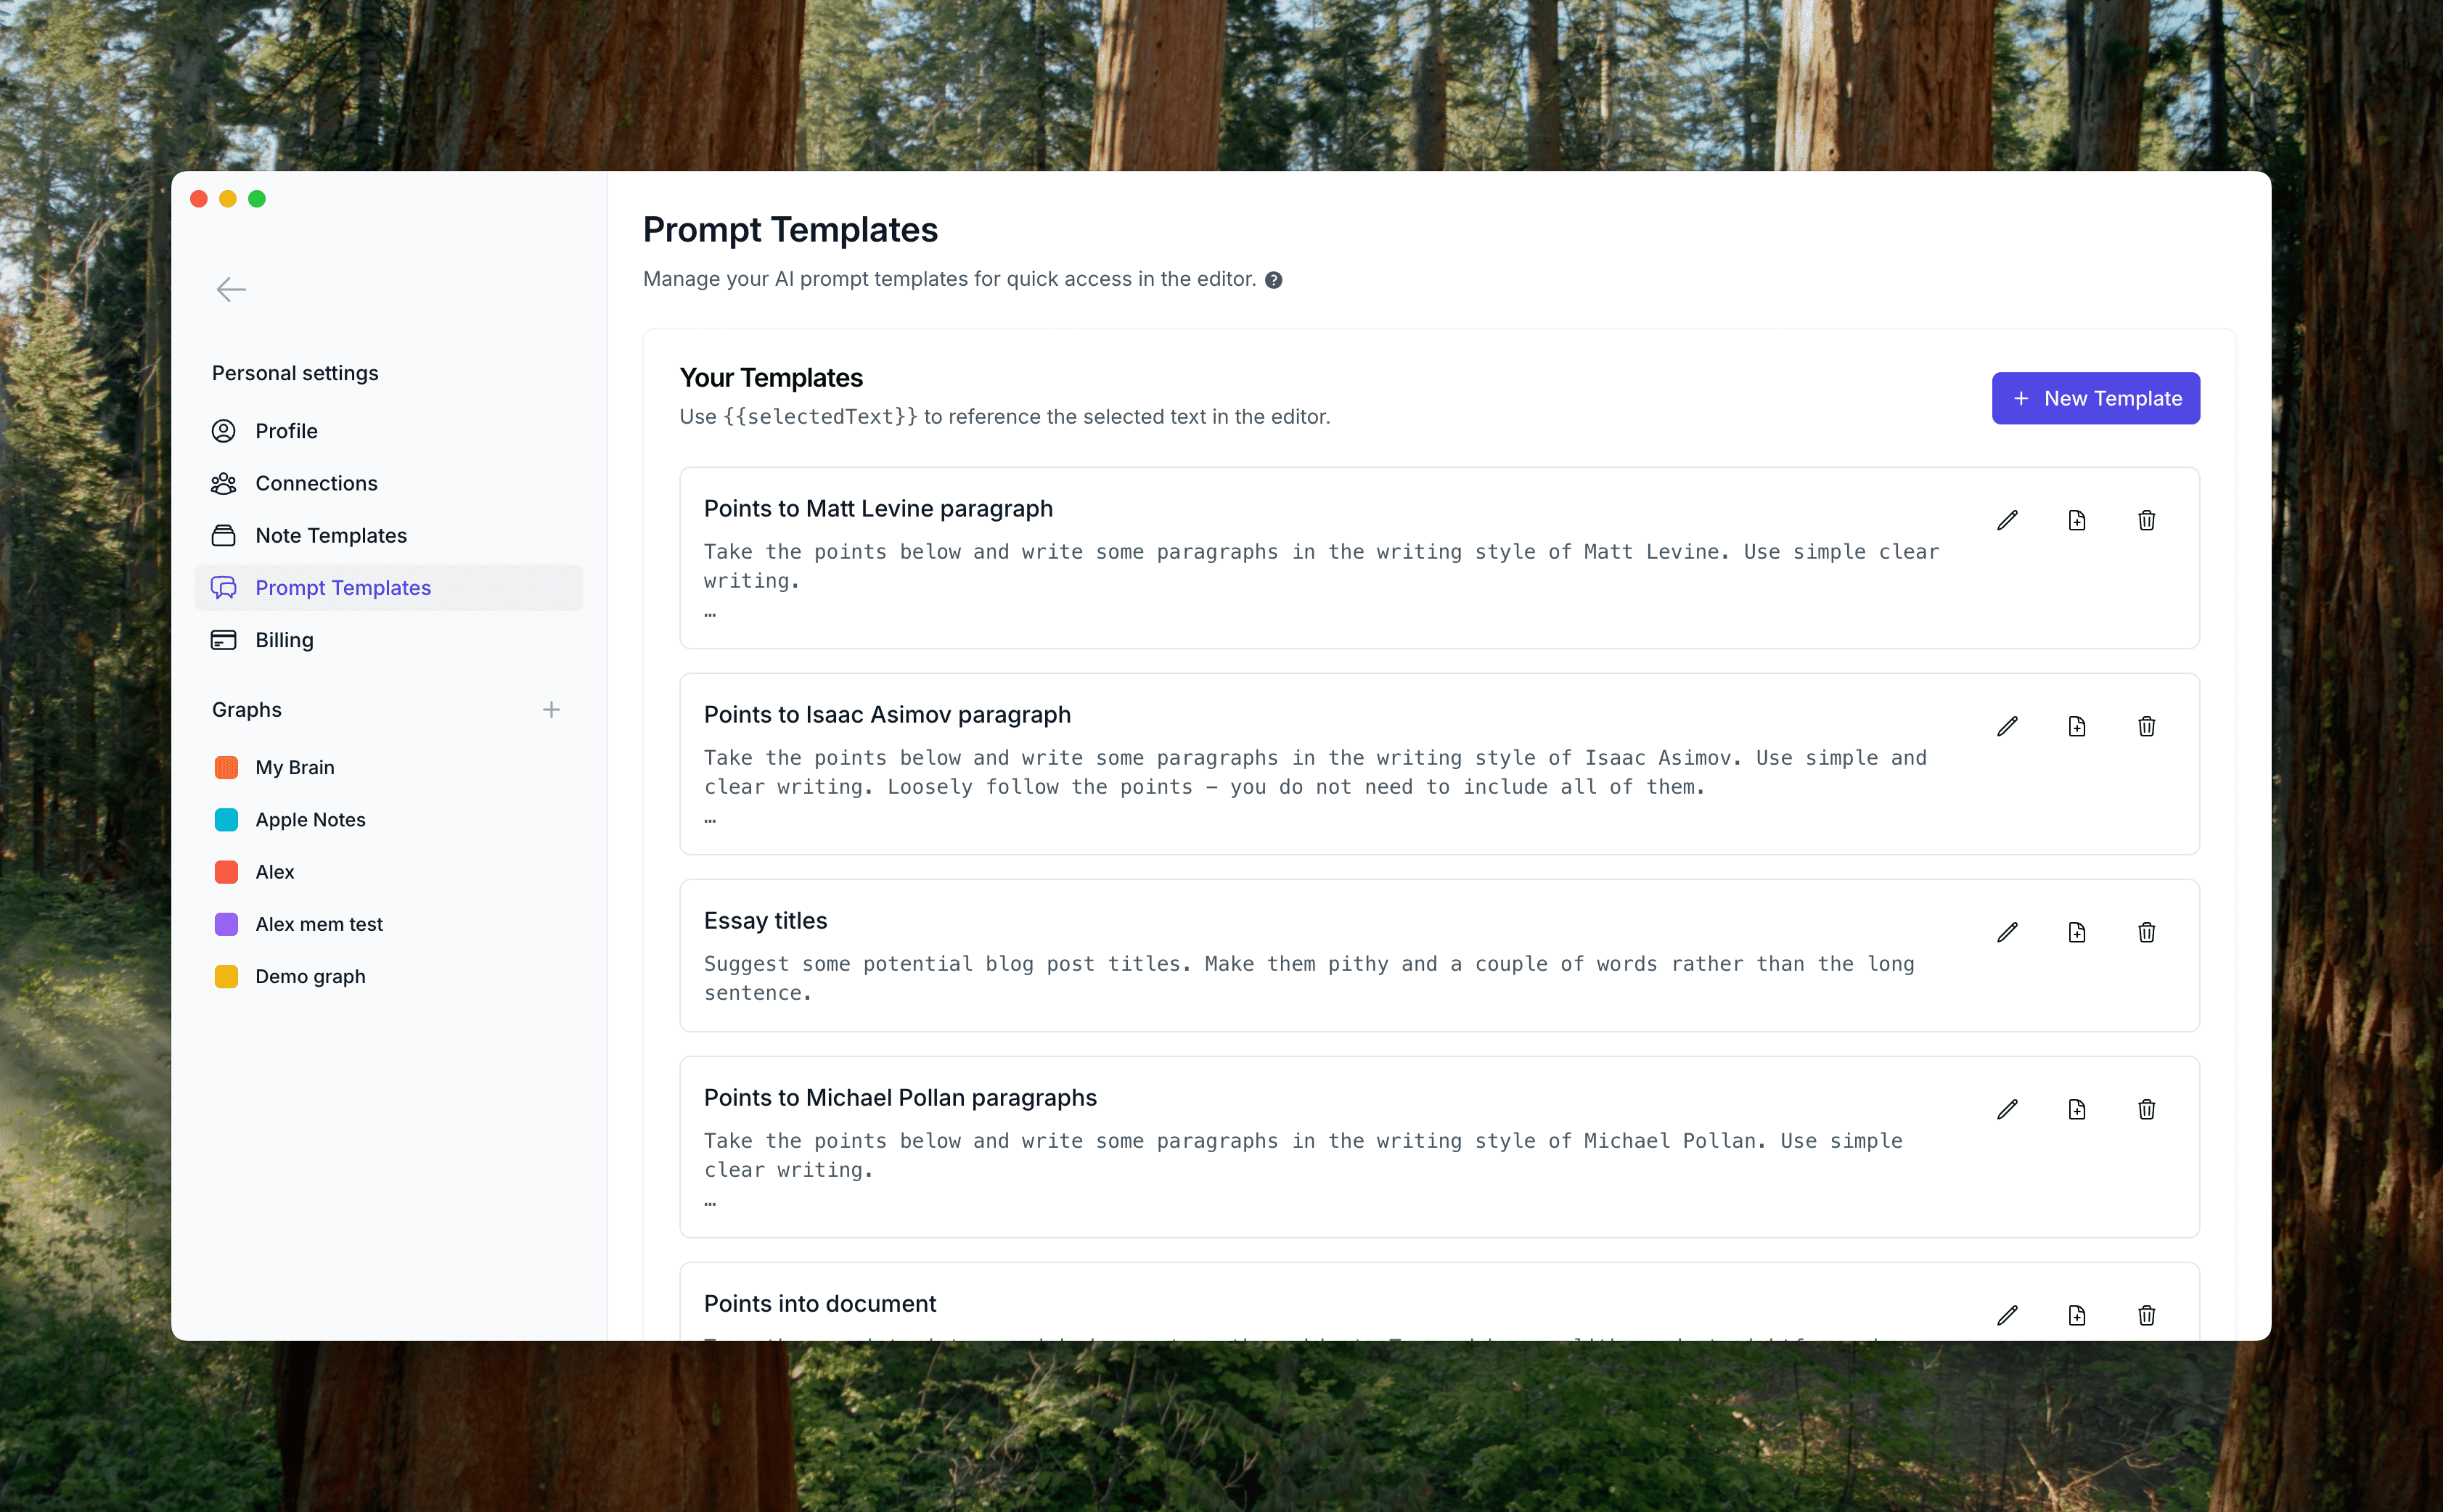Edit the Matt Levine paragraph template
Viewport: 2443px width, 1512px height.
click(2007, 520)
